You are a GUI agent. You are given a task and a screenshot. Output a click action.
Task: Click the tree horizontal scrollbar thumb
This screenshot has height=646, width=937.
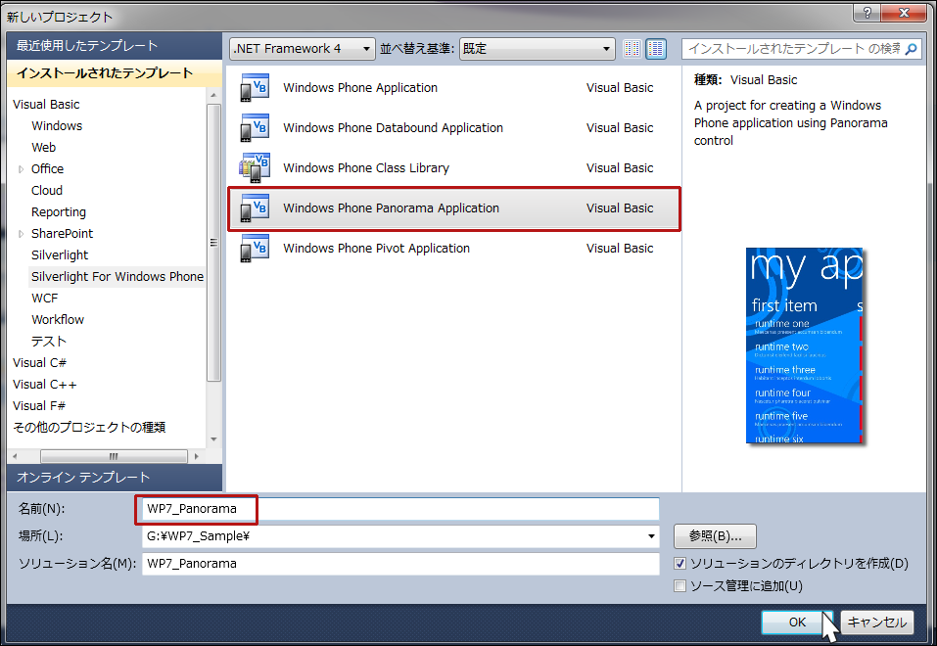(x=114, y=456)
